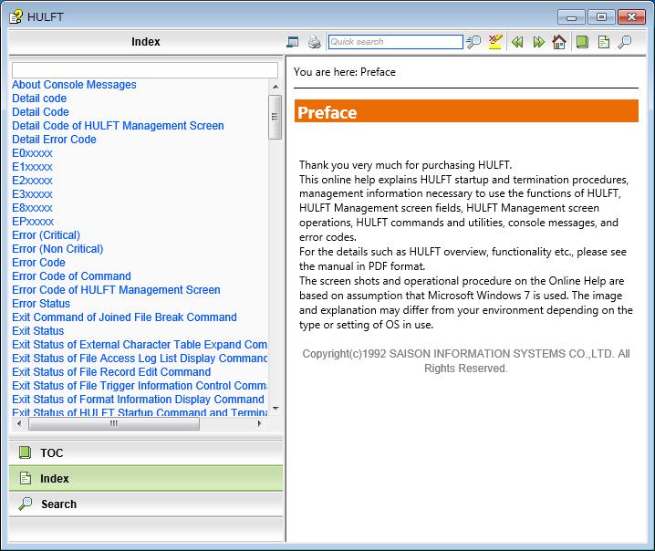This screenshot has width=655, height=551.
Task: Go to the next topic
Action: point(538,42)
